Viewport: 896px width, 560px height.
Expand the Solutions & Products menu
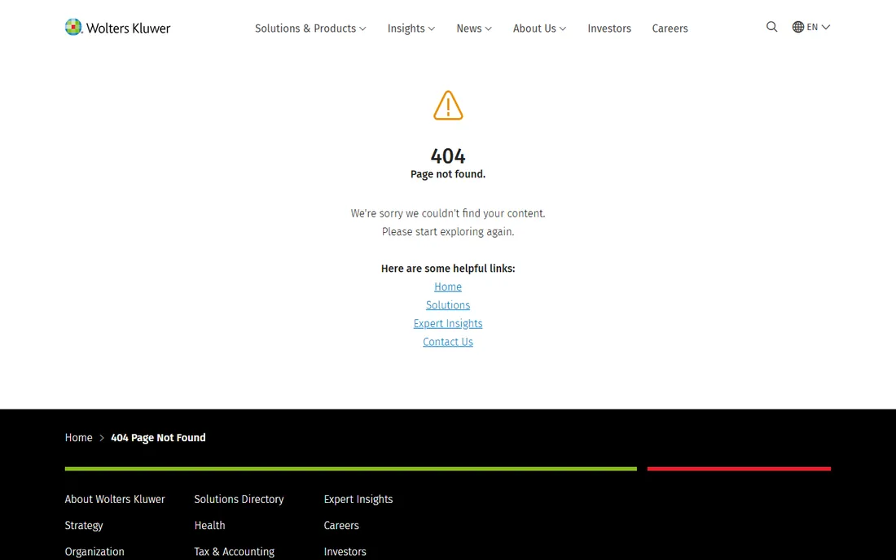pyautogui.click(x=310, y=28)
